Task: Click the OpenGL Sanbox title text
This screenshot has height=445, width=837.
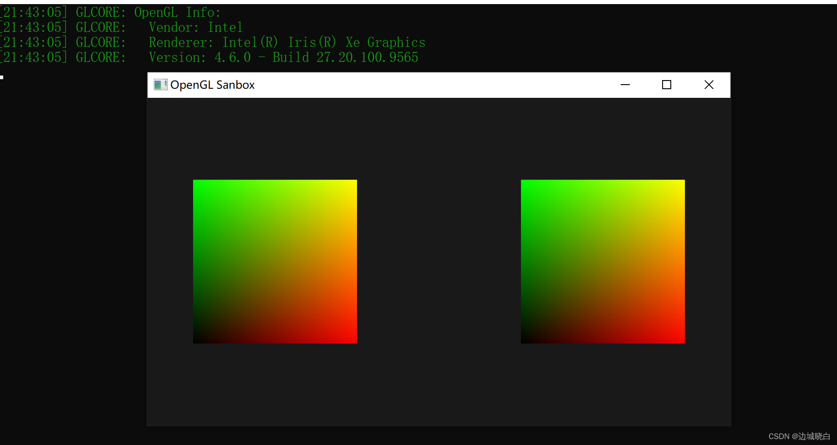Action: (x=212, y=85)
